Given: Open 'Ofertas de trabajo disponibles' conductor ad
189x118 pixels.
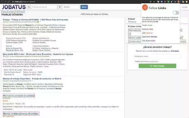Looking at the screenshot, I should click(x=32, y=79).
